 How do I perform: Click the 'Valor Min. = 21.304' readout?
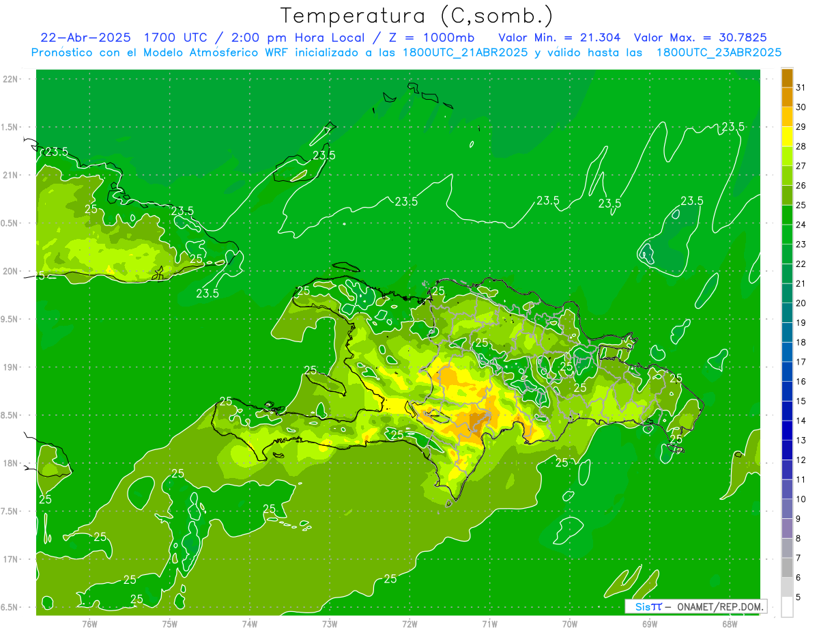(x=560, y=38)
